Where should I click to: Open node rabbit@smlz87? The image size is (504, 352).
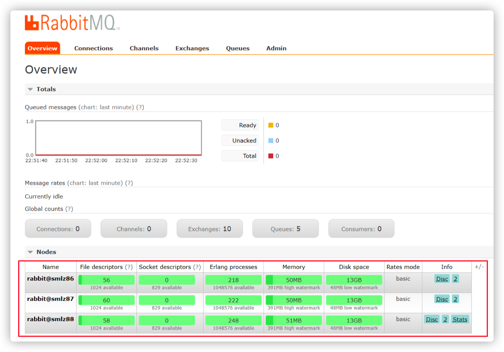[51, 299]
